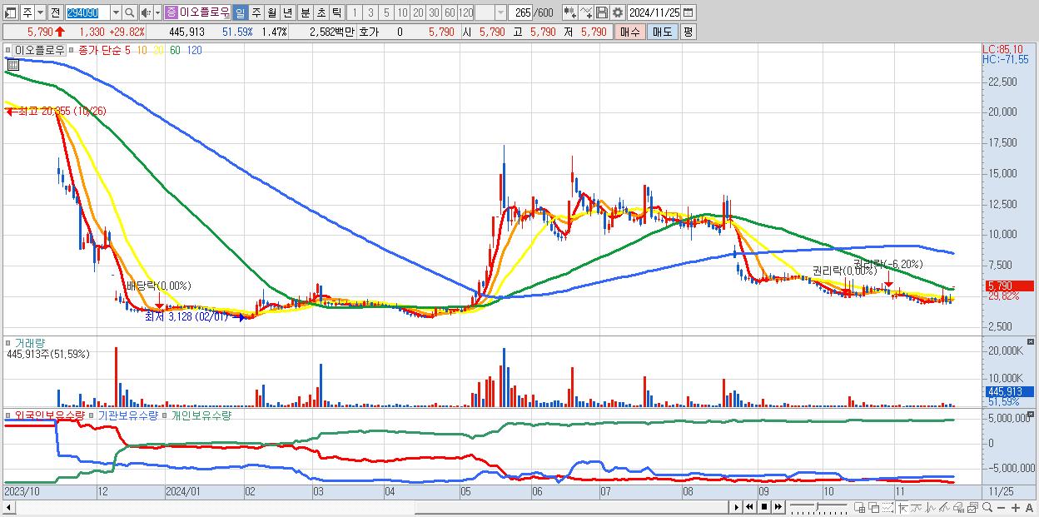The height and width of the screenshot is (517, 1039).
Task: Click the overlapping windows icon
Action: click(874, 507)
